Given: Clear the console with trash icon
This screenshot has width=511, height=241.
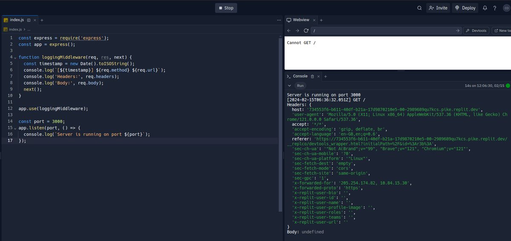Looking at the screenshot, I should [x=312, y=76].
